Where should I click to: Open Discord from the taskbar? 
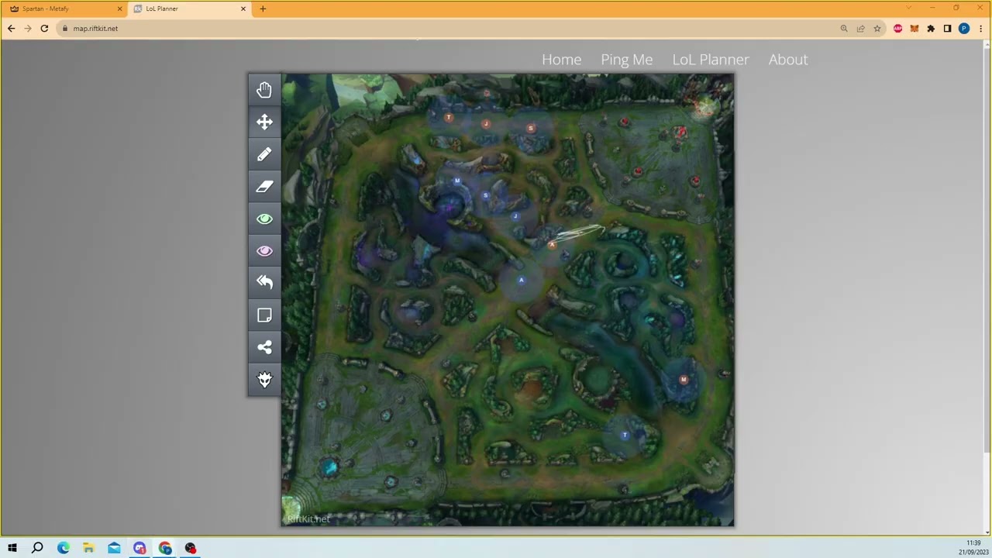tap(139, 549)
